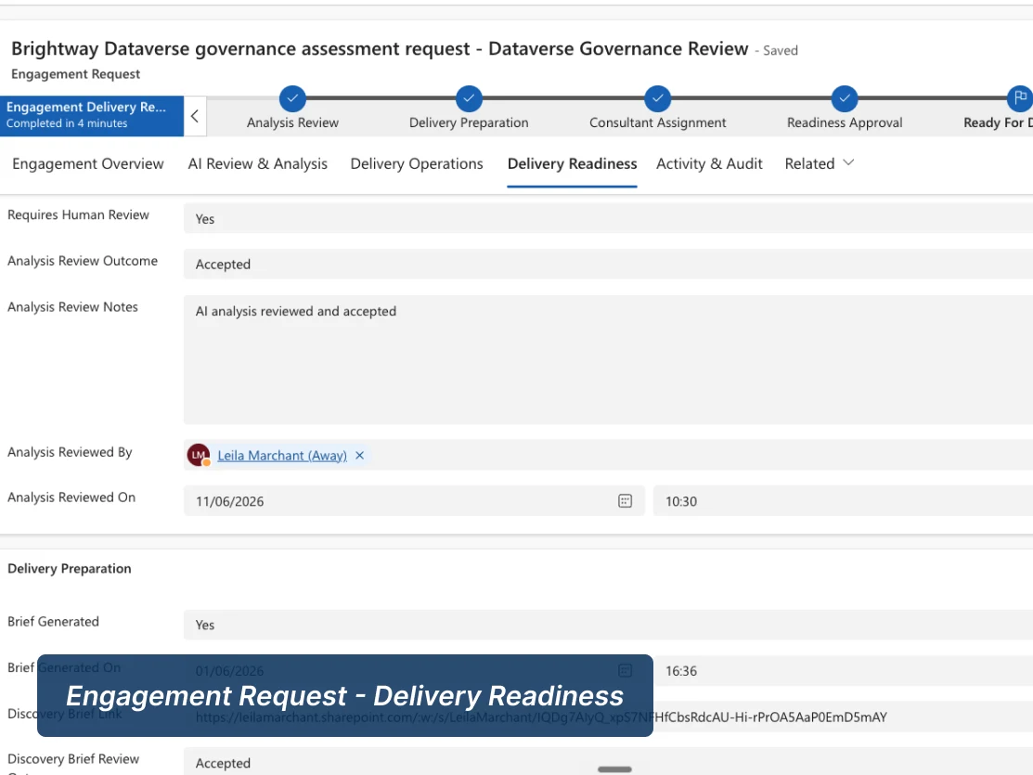The height and width of the screenshot is (775, 1033).
Task: Toggle the Requires Human Review field
Action: [x=608, y=218]
